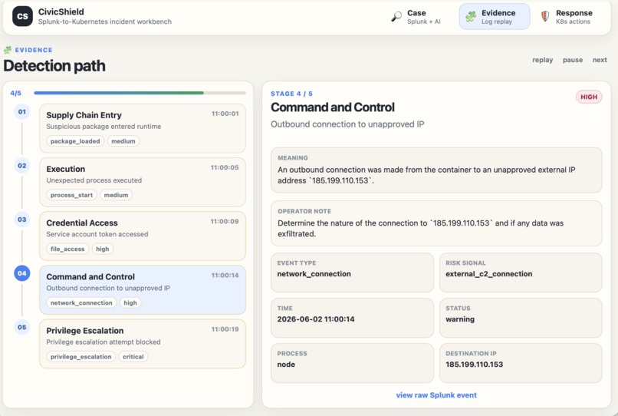Click the HIGH severity badge
Viewport: 618px width, 416px height.
click(589, 97)
